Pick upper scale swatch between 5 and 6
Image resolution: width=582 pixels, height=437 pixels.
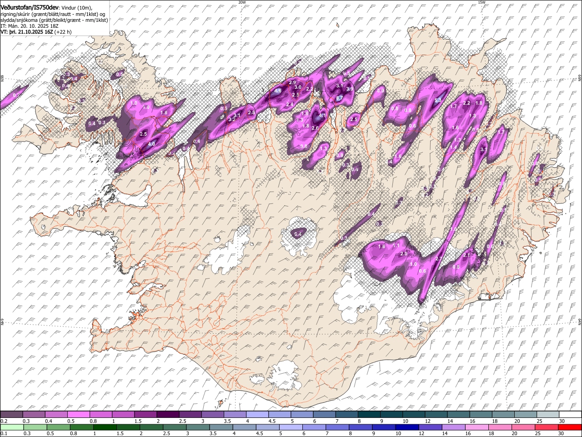tap(301, 415)
